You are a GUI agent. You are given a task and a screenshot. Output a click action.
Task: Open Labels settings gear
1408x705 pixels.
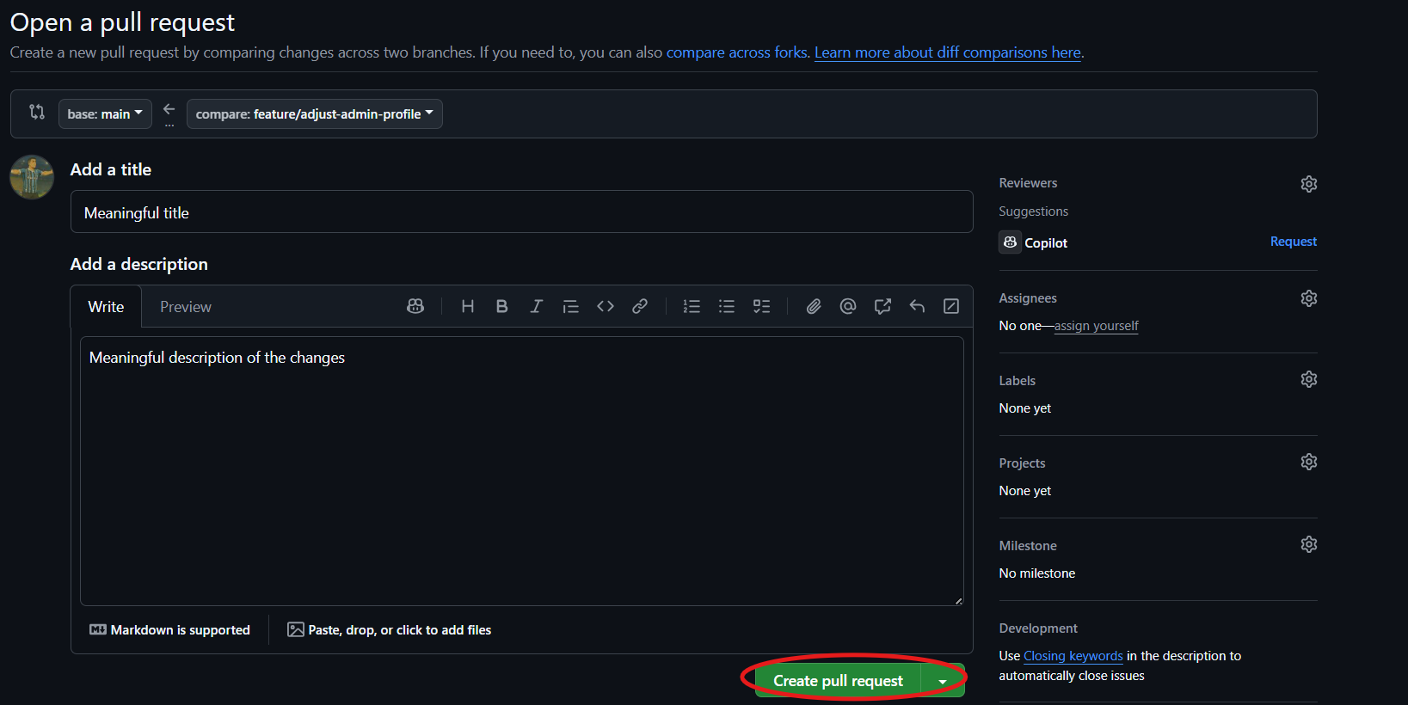pos(1308,379)
